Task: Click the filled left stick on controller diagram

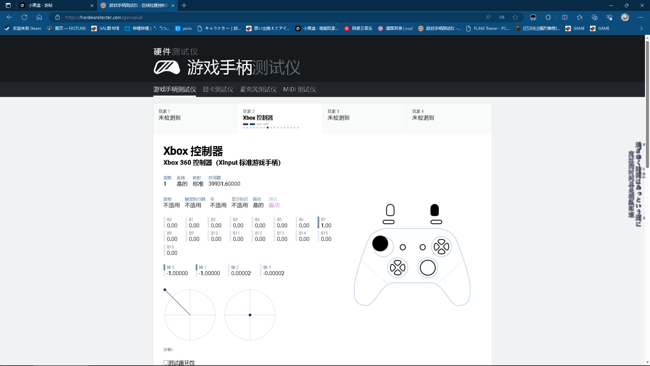Action: click(x=380, y=244)
